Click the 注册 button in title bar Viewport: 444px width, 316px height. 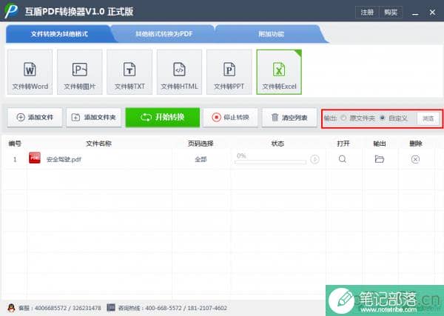[367, 12]
